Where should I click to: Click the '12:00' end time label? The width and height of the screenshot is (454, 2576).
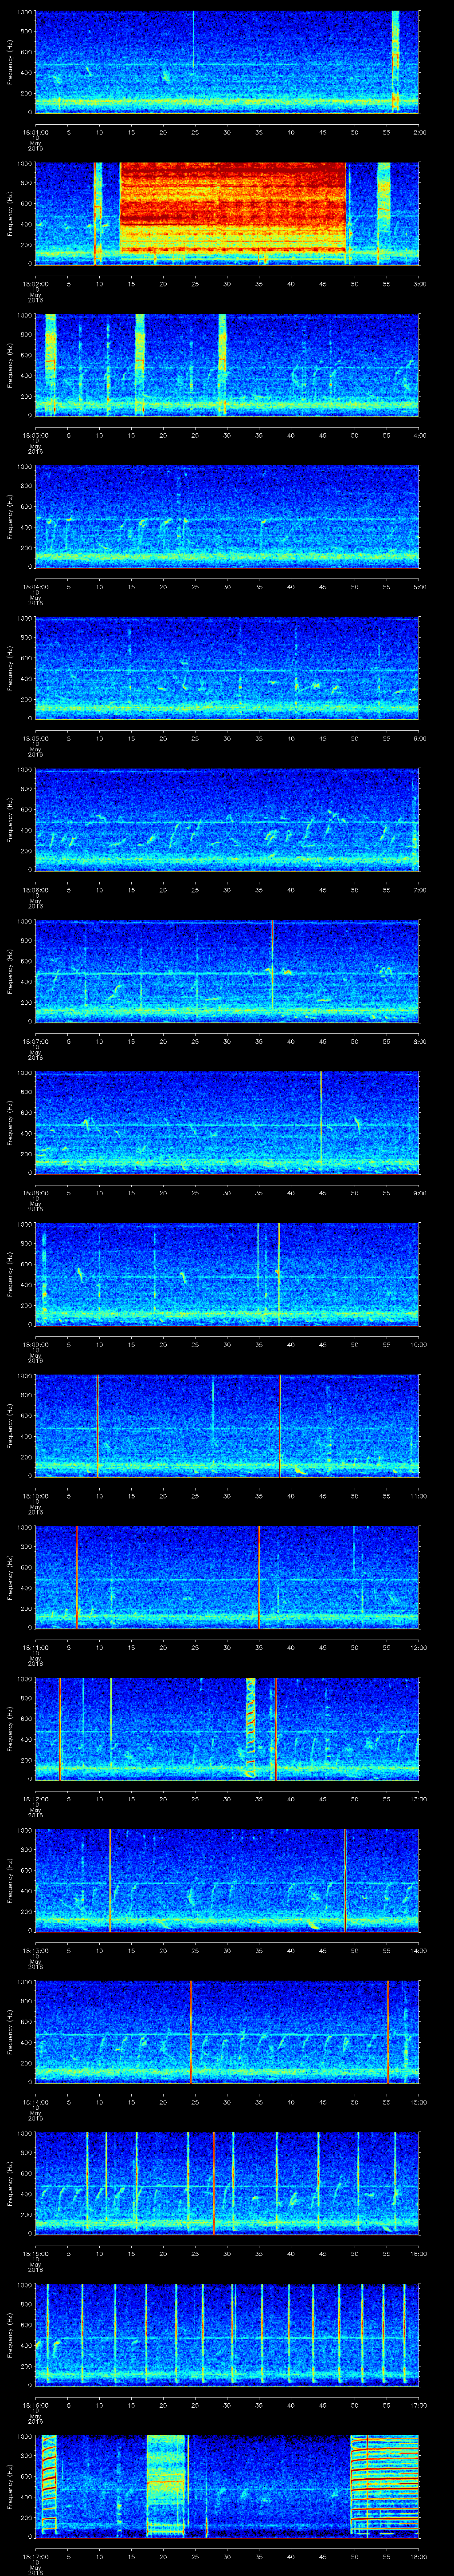419,1649
